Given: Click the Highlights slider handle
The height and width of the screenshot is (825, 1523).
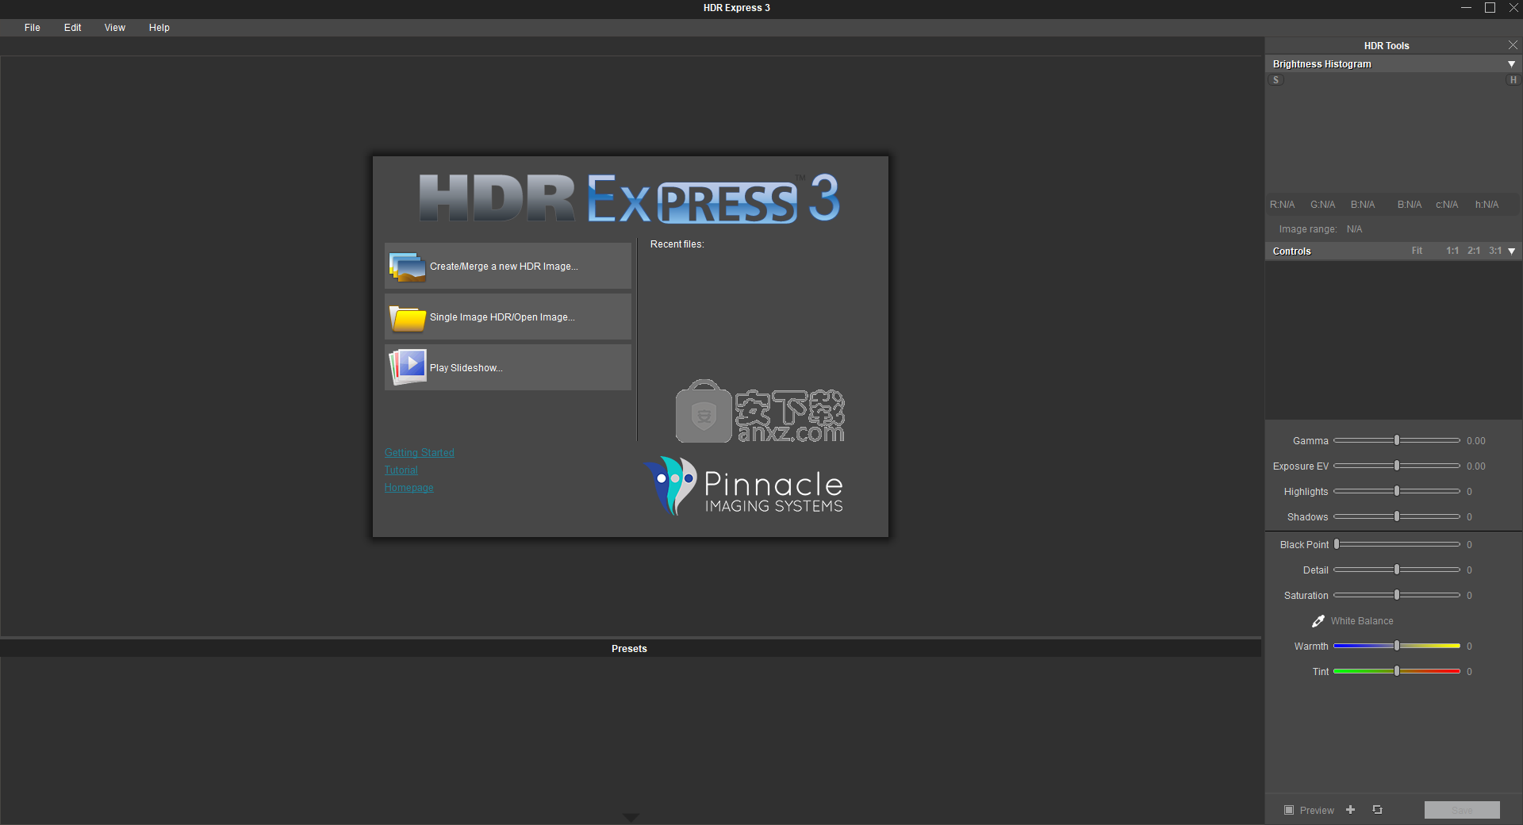Looking at the screenshot, I should tap(1397, 491).
